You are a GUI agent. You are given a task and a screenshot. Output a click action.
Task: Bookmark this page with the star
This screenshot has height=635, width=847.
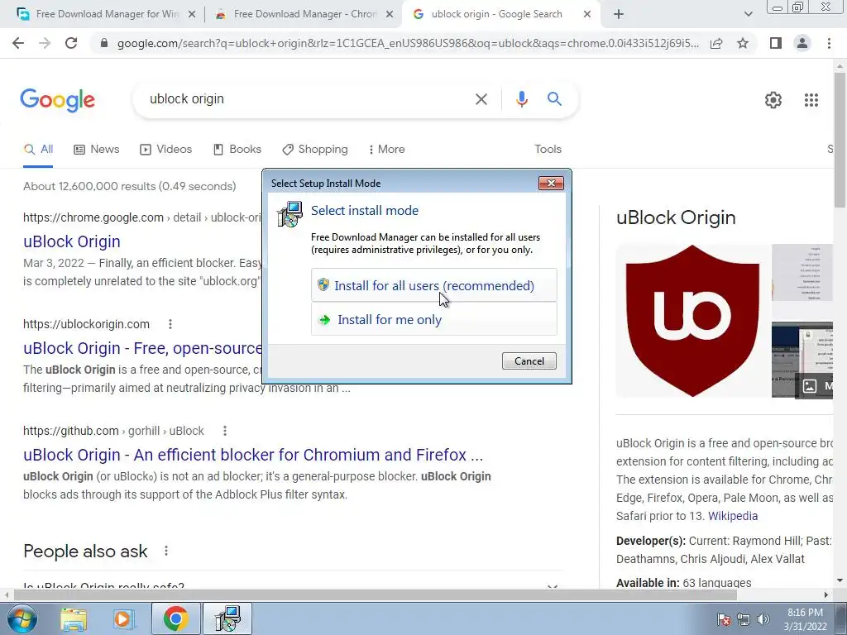click(x=743, y=43)
